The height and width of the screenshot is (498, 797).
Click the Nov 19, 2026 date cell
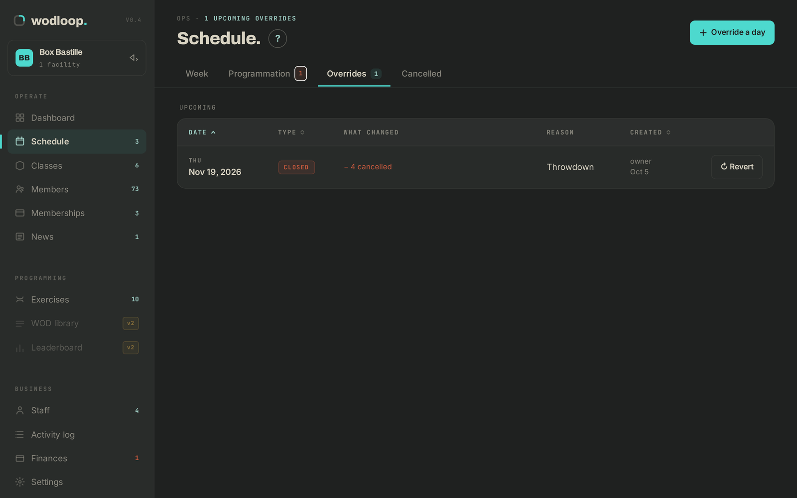(215, 167)
